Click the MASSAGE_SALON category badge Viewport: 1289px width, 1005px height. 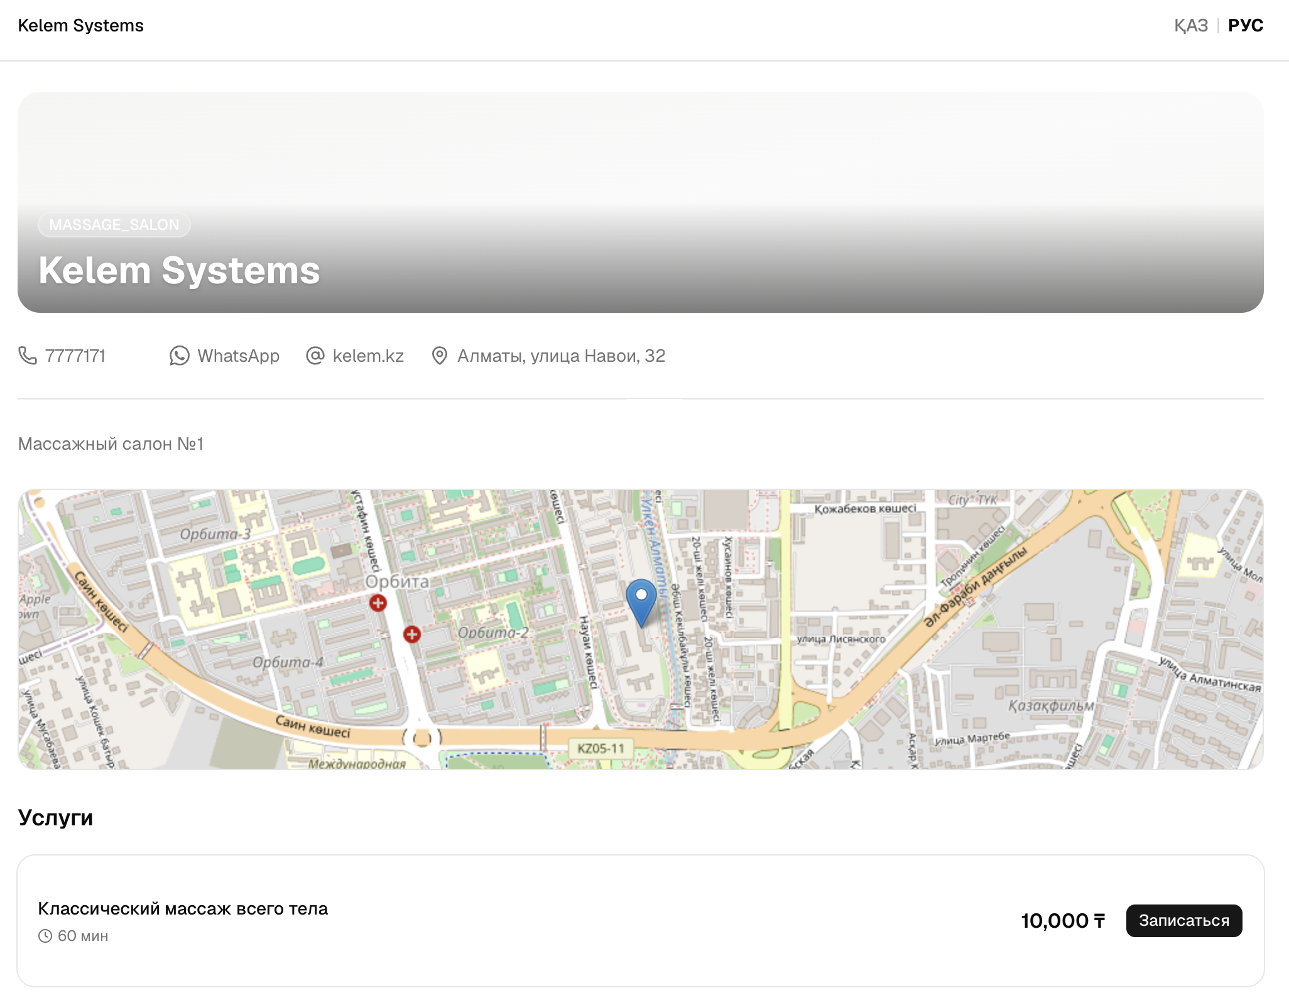tap(114, 225)
